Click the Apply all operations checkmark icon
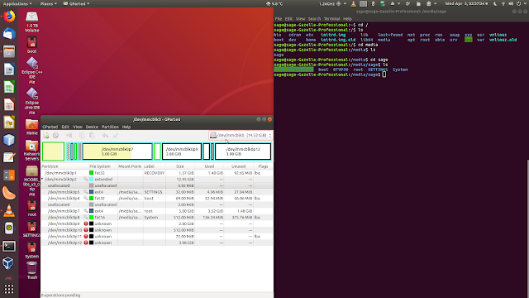The height and width of the screenshot is (298, 529). (x=116, y=136)
